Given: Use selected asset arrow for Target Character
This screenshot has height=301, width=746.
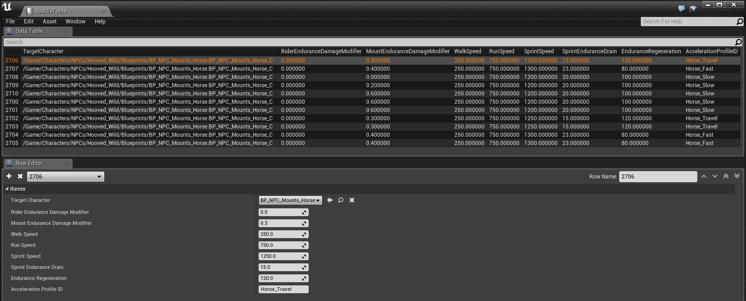Looking at the screenshot, I should pyautogui.click(x=329, y=200).
